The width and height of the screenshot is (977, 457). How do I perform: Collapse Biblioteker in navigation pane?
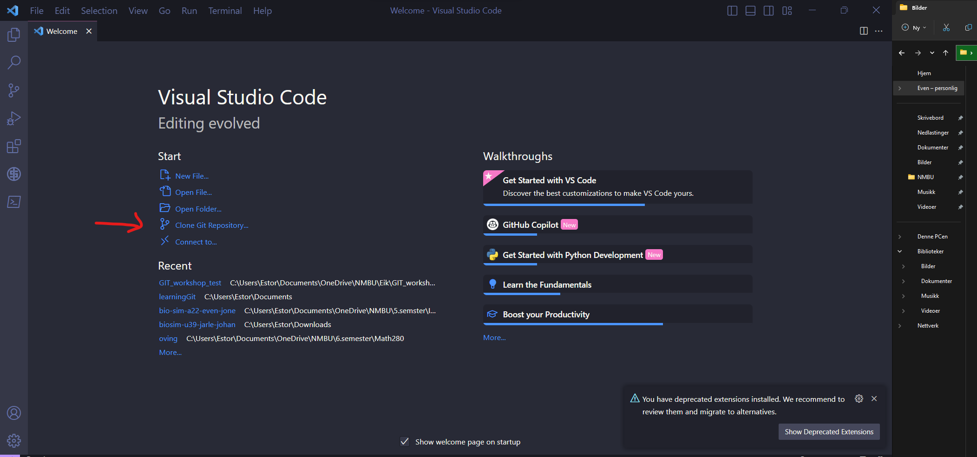(x=900, y=251)
